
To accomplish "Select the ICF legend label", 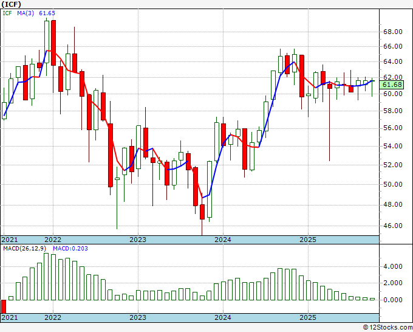I will 7,13.
